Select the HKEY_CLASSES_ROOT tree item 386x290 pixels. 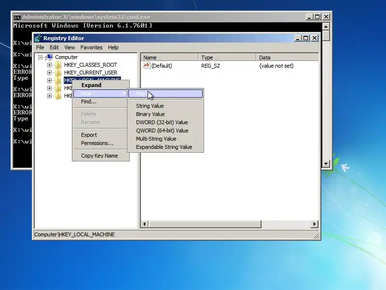90,65
